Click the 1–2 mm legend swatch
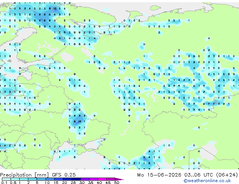The width and height of the screenshot is (239, 184). [x=24, y=179]
